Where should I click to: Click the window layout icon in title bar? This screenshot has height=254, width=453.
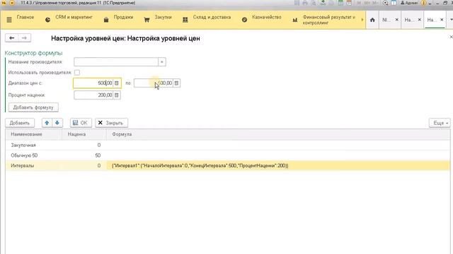click(x=394, y=3)
